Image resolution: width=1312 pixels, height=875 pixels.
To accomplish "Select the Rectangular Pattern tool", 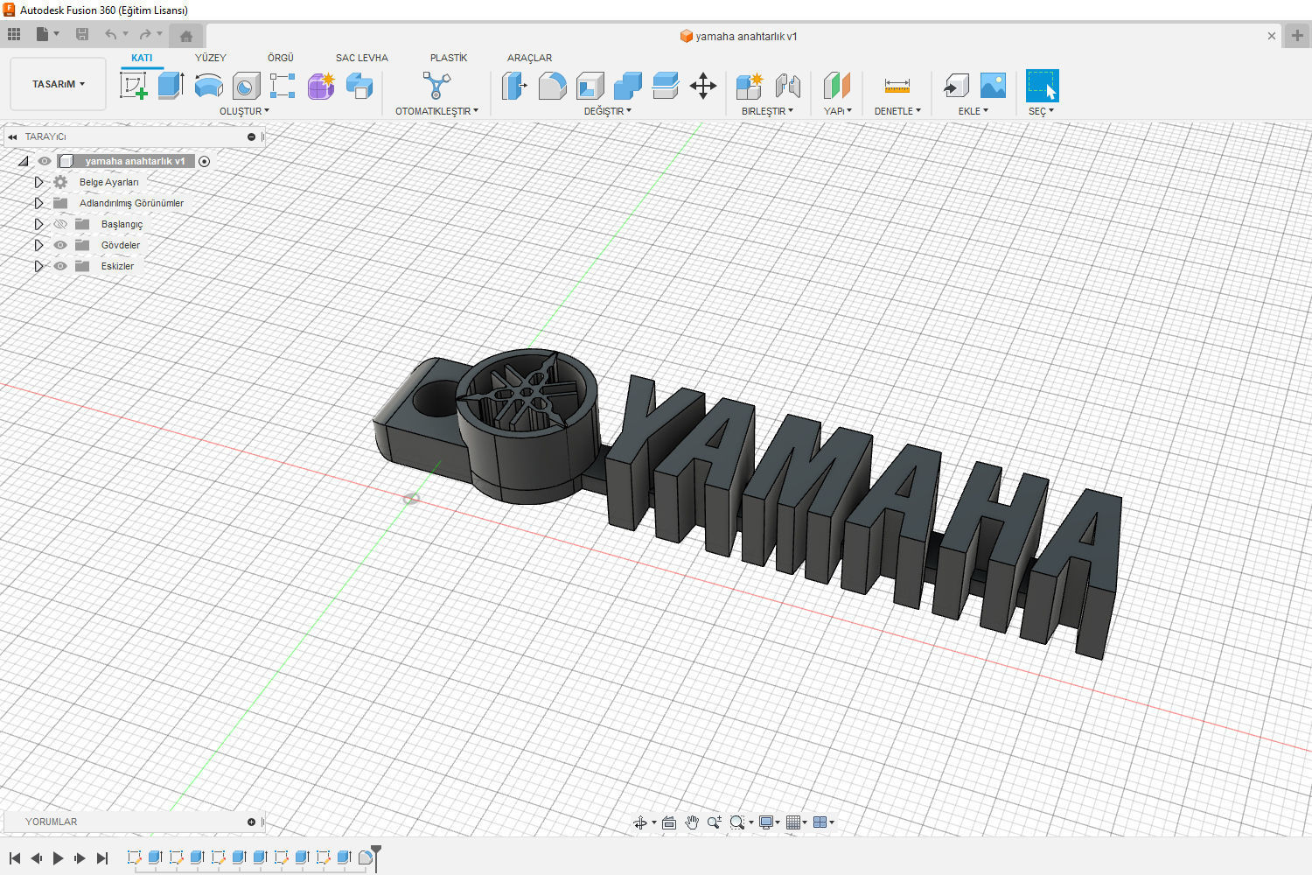I will (x=283, y=86).
